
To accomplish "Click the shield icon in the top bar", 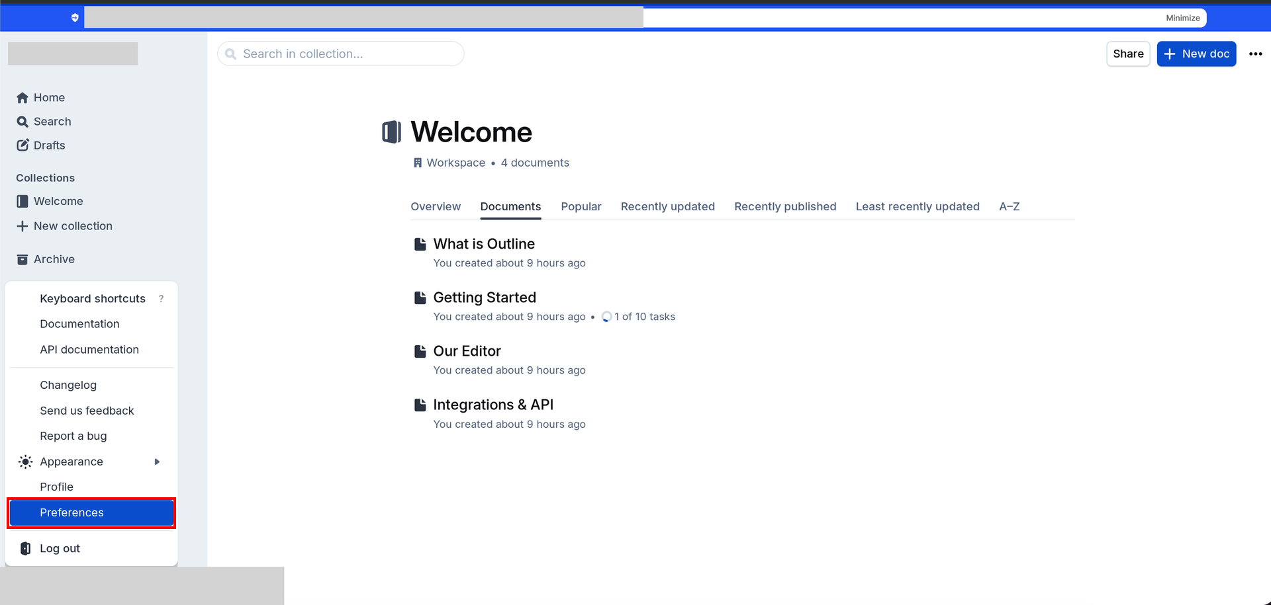I will click(x=75, y=18).
